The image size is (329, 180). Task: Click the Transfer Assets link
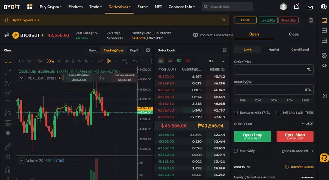pyautogui.click(x=299, y=167)
